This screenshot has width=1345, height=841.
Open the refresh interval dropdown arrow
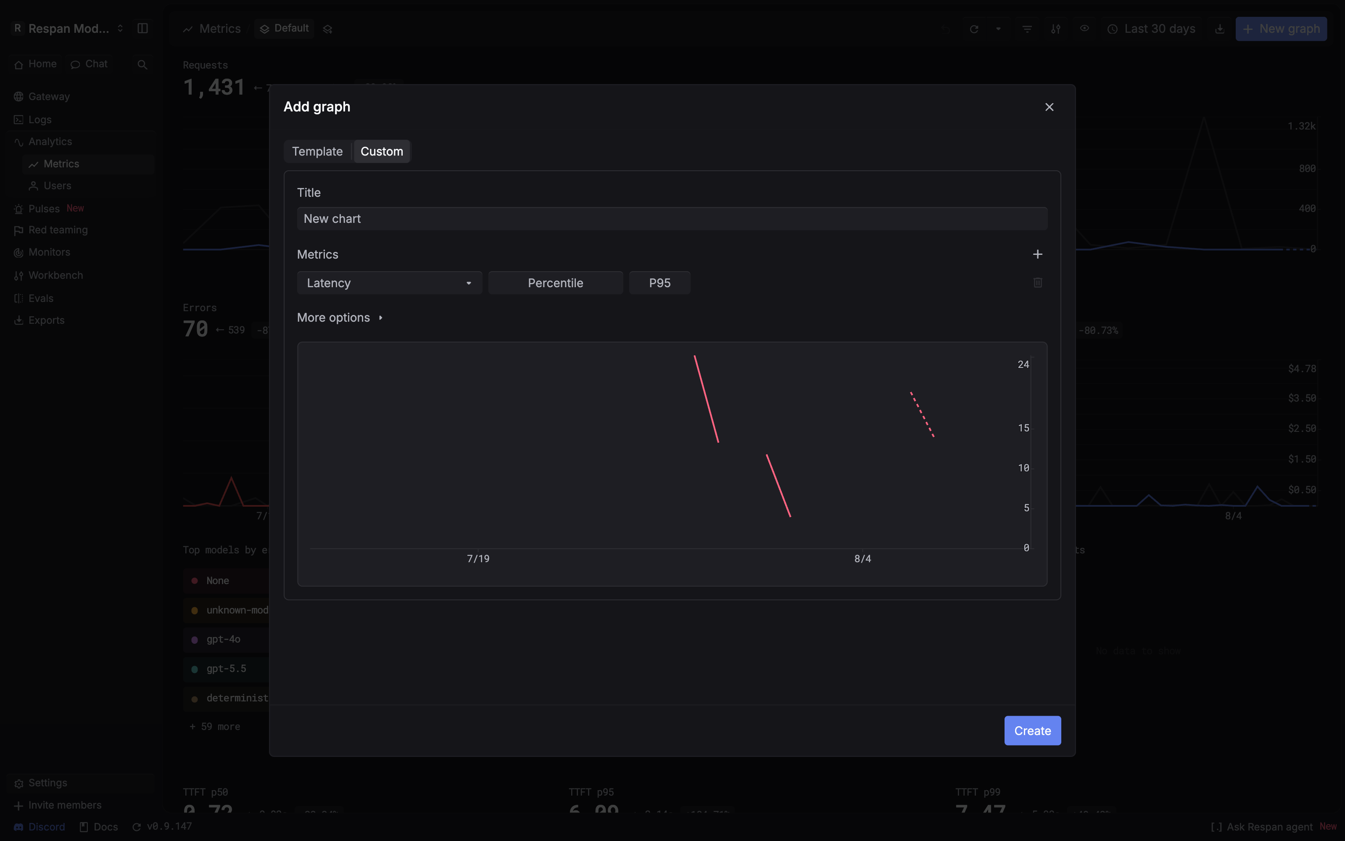click(998, 29)
